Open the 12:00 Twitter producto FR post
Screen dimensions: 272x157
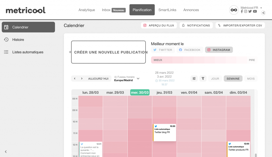[x=238, y=149]
